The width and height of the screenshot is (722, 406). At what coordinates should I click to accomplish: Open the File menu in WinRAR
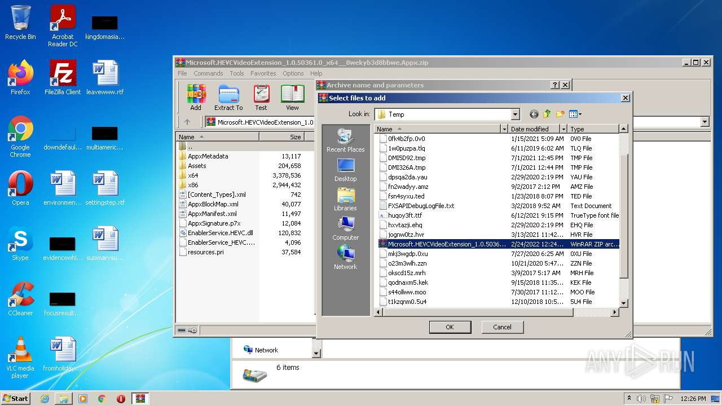[182, 73]
